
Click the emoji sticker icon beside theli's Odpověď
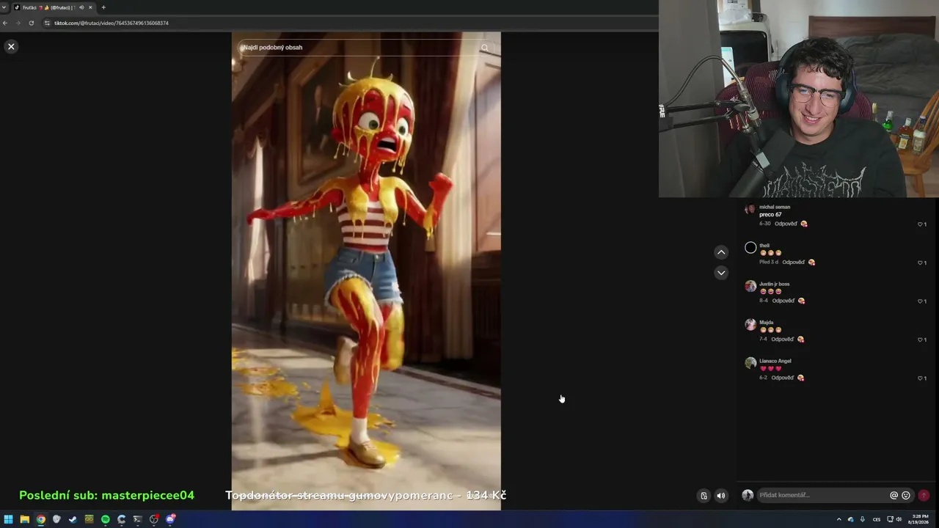pyautogui.click(x=812, y=263)
